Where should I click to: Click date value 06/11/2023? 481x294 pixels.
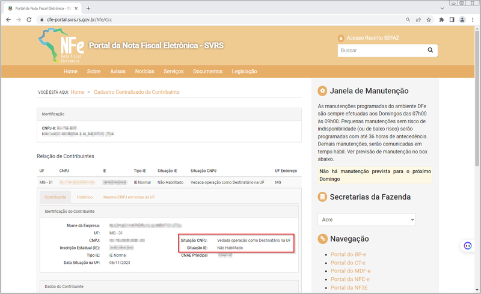point(120,263)
